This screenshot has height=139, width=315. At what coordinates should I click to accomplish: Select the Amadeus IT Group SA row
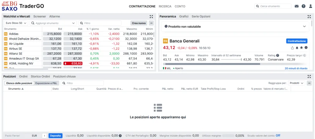coord(78,58)
